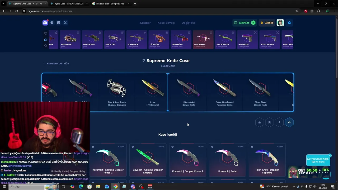This screenshot has width=338, height=190.
Task: Expand the tab search dropdown arrow
Action: coord(3,4)
